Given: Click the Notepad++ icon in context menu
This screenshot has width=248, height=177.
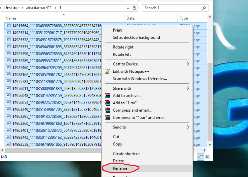Looking at the screenshot, I should pyautogui.click(x=108, y=71).
